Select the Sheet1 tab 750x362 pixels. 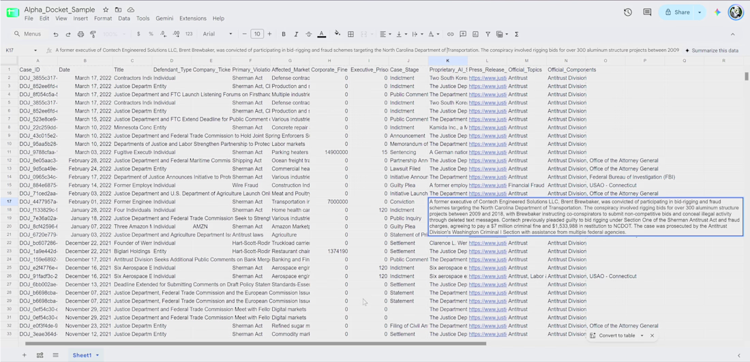(86, 355)
